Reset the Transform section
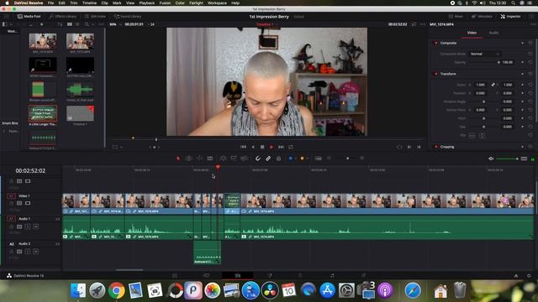This screenshot has width=538, height=302. (530, 74)
